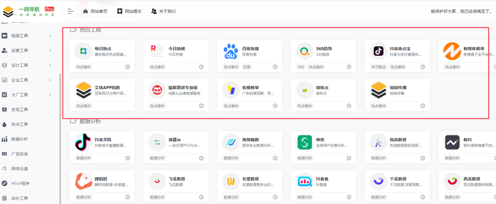The width and height of the screenshot is (496, 204).
Task: Open the 神策 green icon
Action: coord(305,142)
